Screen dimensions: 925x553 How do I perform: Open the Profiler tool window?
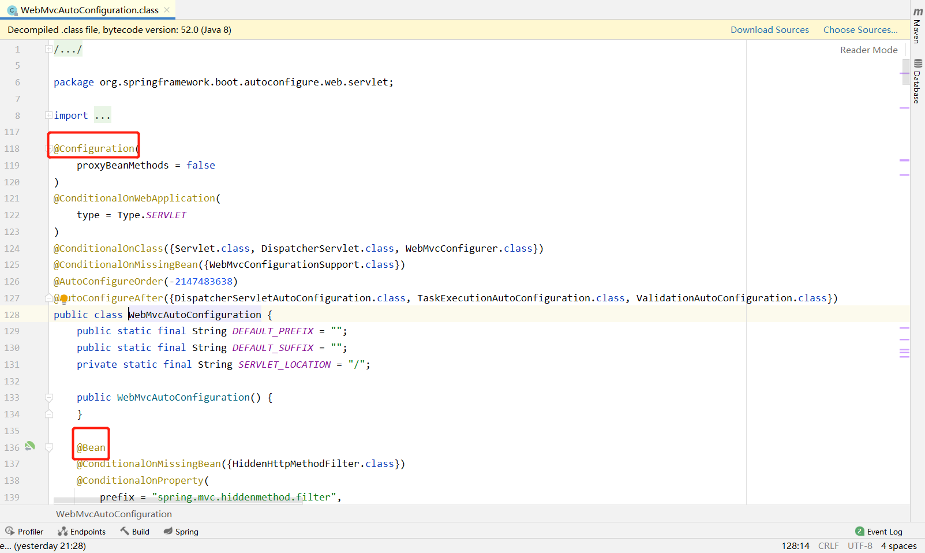coord(24,532)
